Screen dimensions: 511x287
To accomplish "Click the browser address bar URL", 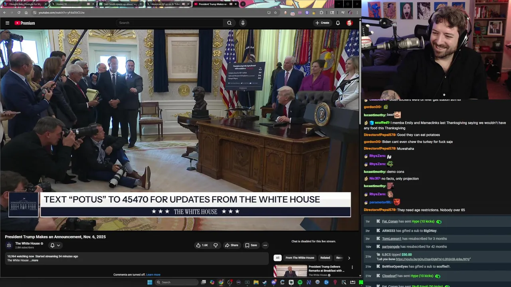I will coord(61,12).
